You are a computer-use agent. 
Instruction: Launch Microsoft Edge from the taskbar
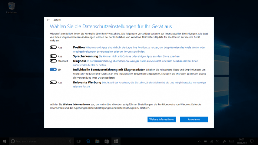pos(88,141)
